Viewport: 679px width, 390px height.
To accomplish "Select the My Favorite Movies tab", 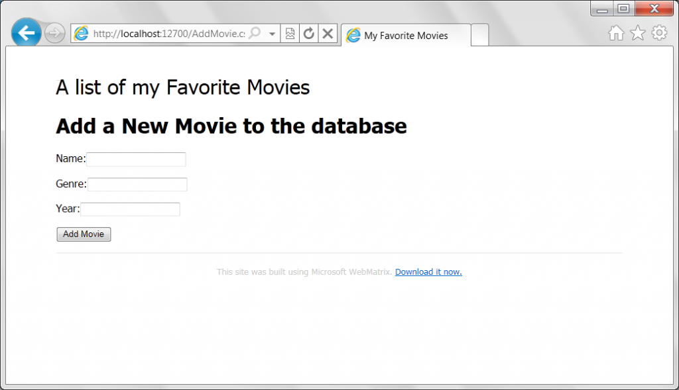I will 406,36.
